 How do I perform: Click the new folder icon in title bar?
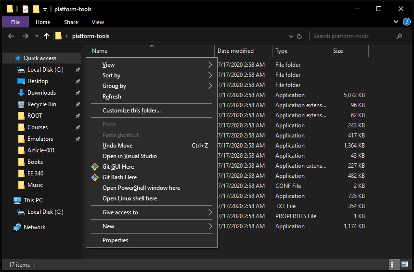point(36,9)
